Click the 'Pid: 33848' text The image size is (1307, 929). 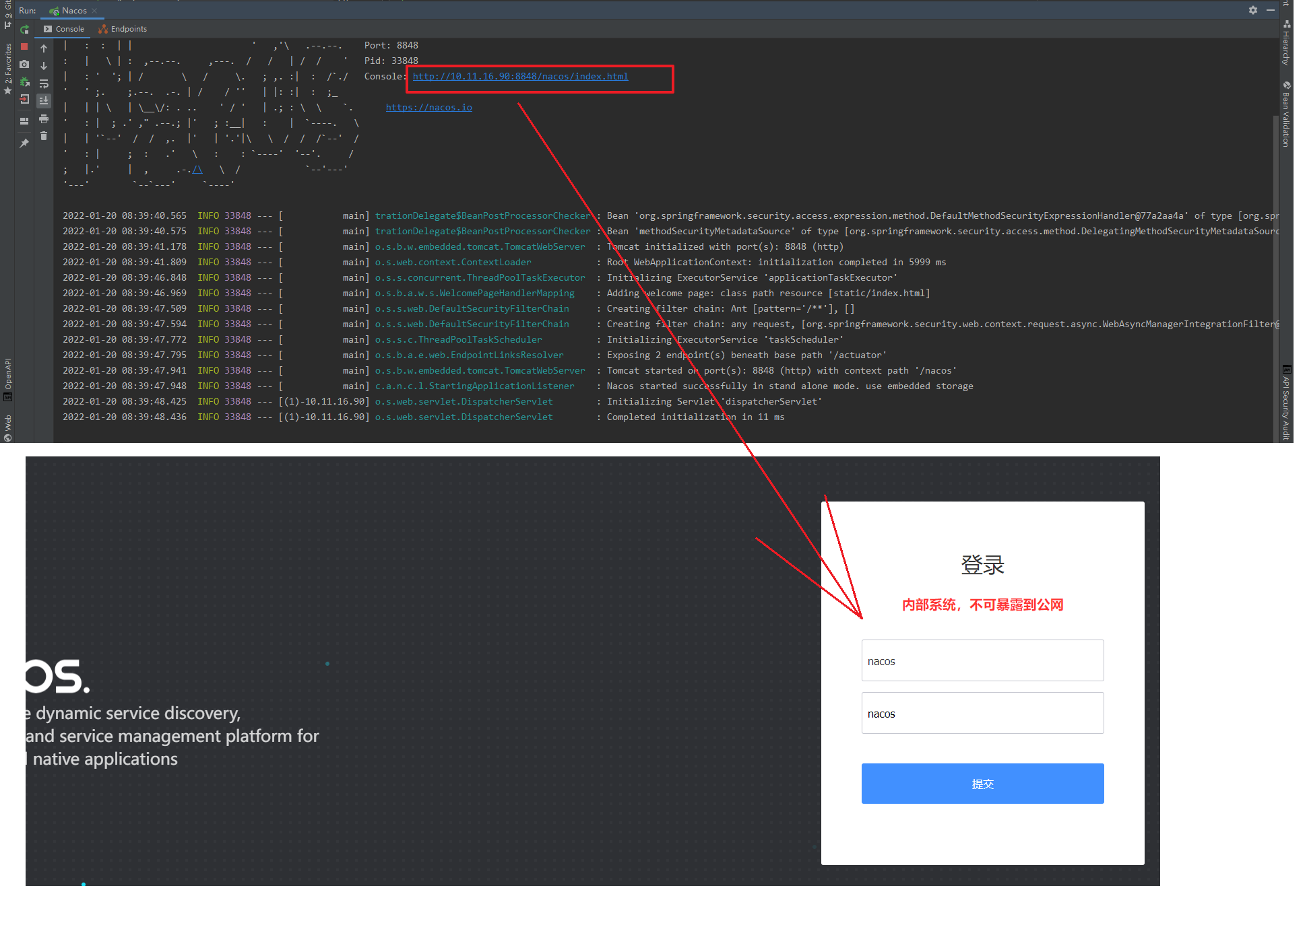coord(391,61)
